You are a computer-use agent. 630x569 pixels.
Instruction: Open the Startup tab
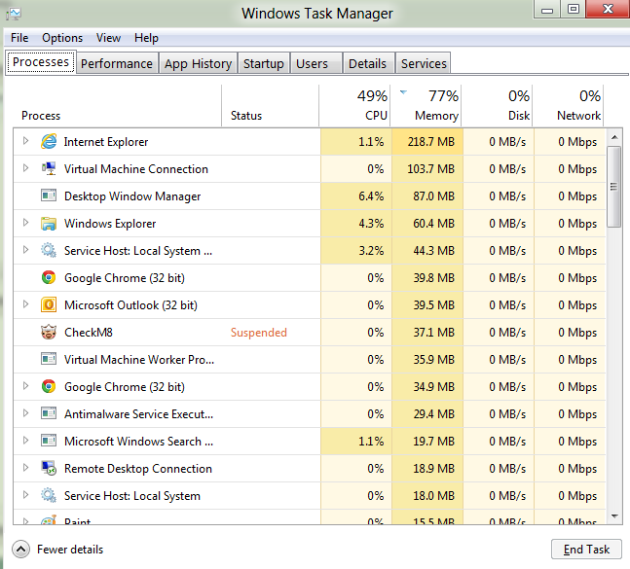(264, 63)
